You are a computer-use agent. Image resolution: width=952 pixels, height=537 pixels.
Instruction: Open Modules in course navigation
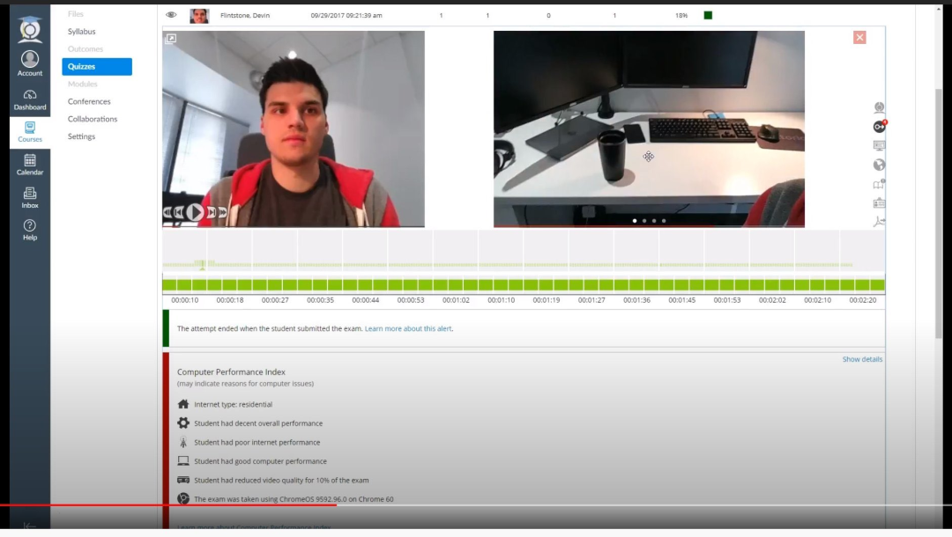click(83, 85)
